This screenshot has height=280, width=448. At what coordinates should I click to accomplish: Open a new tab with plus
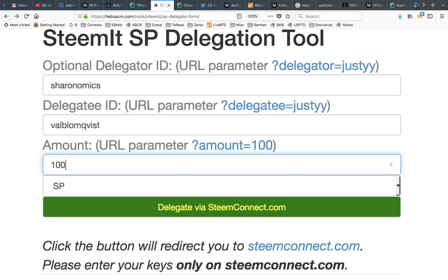click(433, 5)
